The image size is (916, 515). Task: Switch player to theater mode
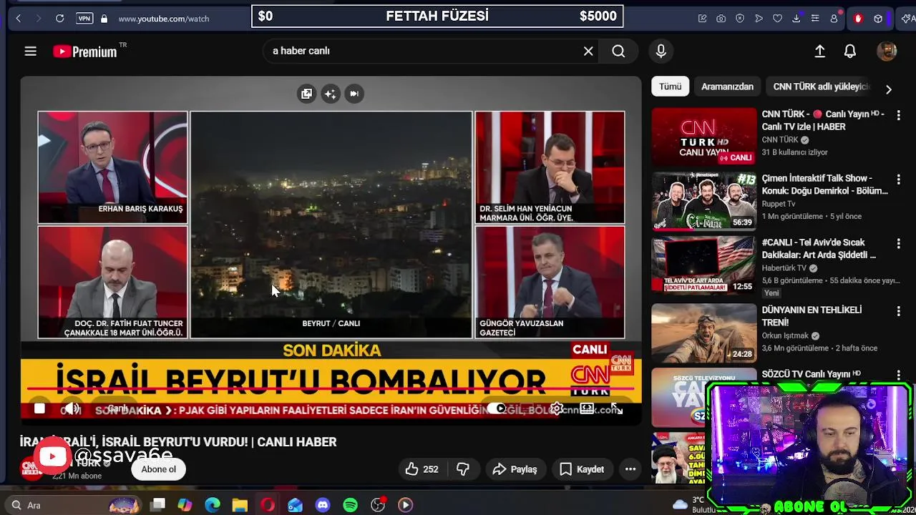tap(587, 408)
